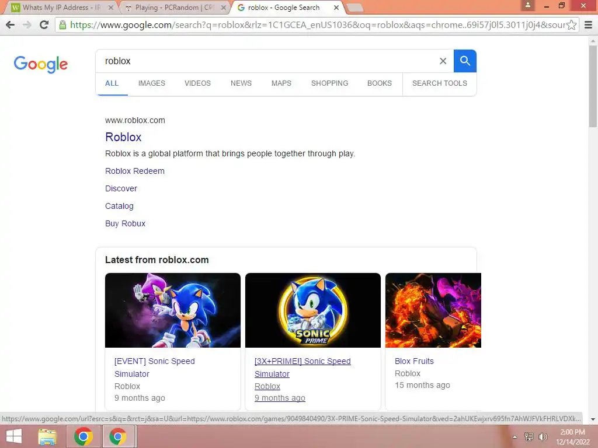Open the Chrome hamburger menu
The image size is (598, 448).
pyautogui.click(x=588, y=24)
